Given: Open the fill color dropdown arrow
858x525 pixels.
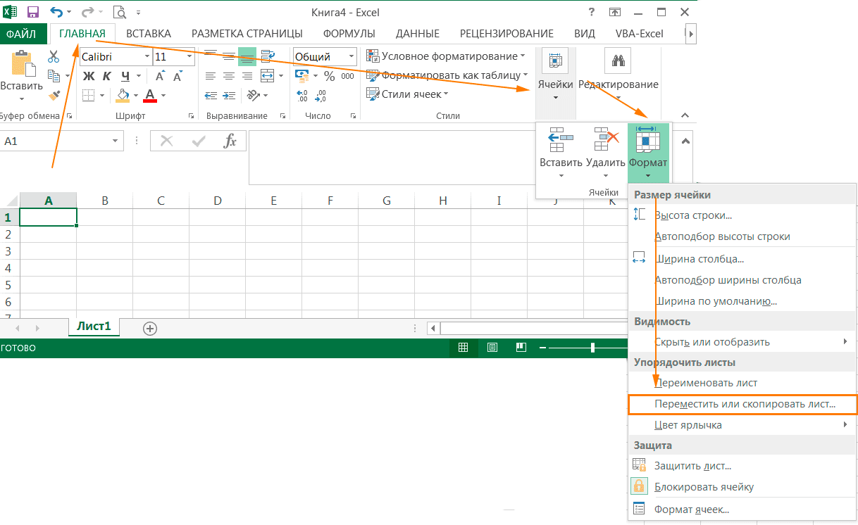Looking at the screenshot, I should click(x=137, y=95).
